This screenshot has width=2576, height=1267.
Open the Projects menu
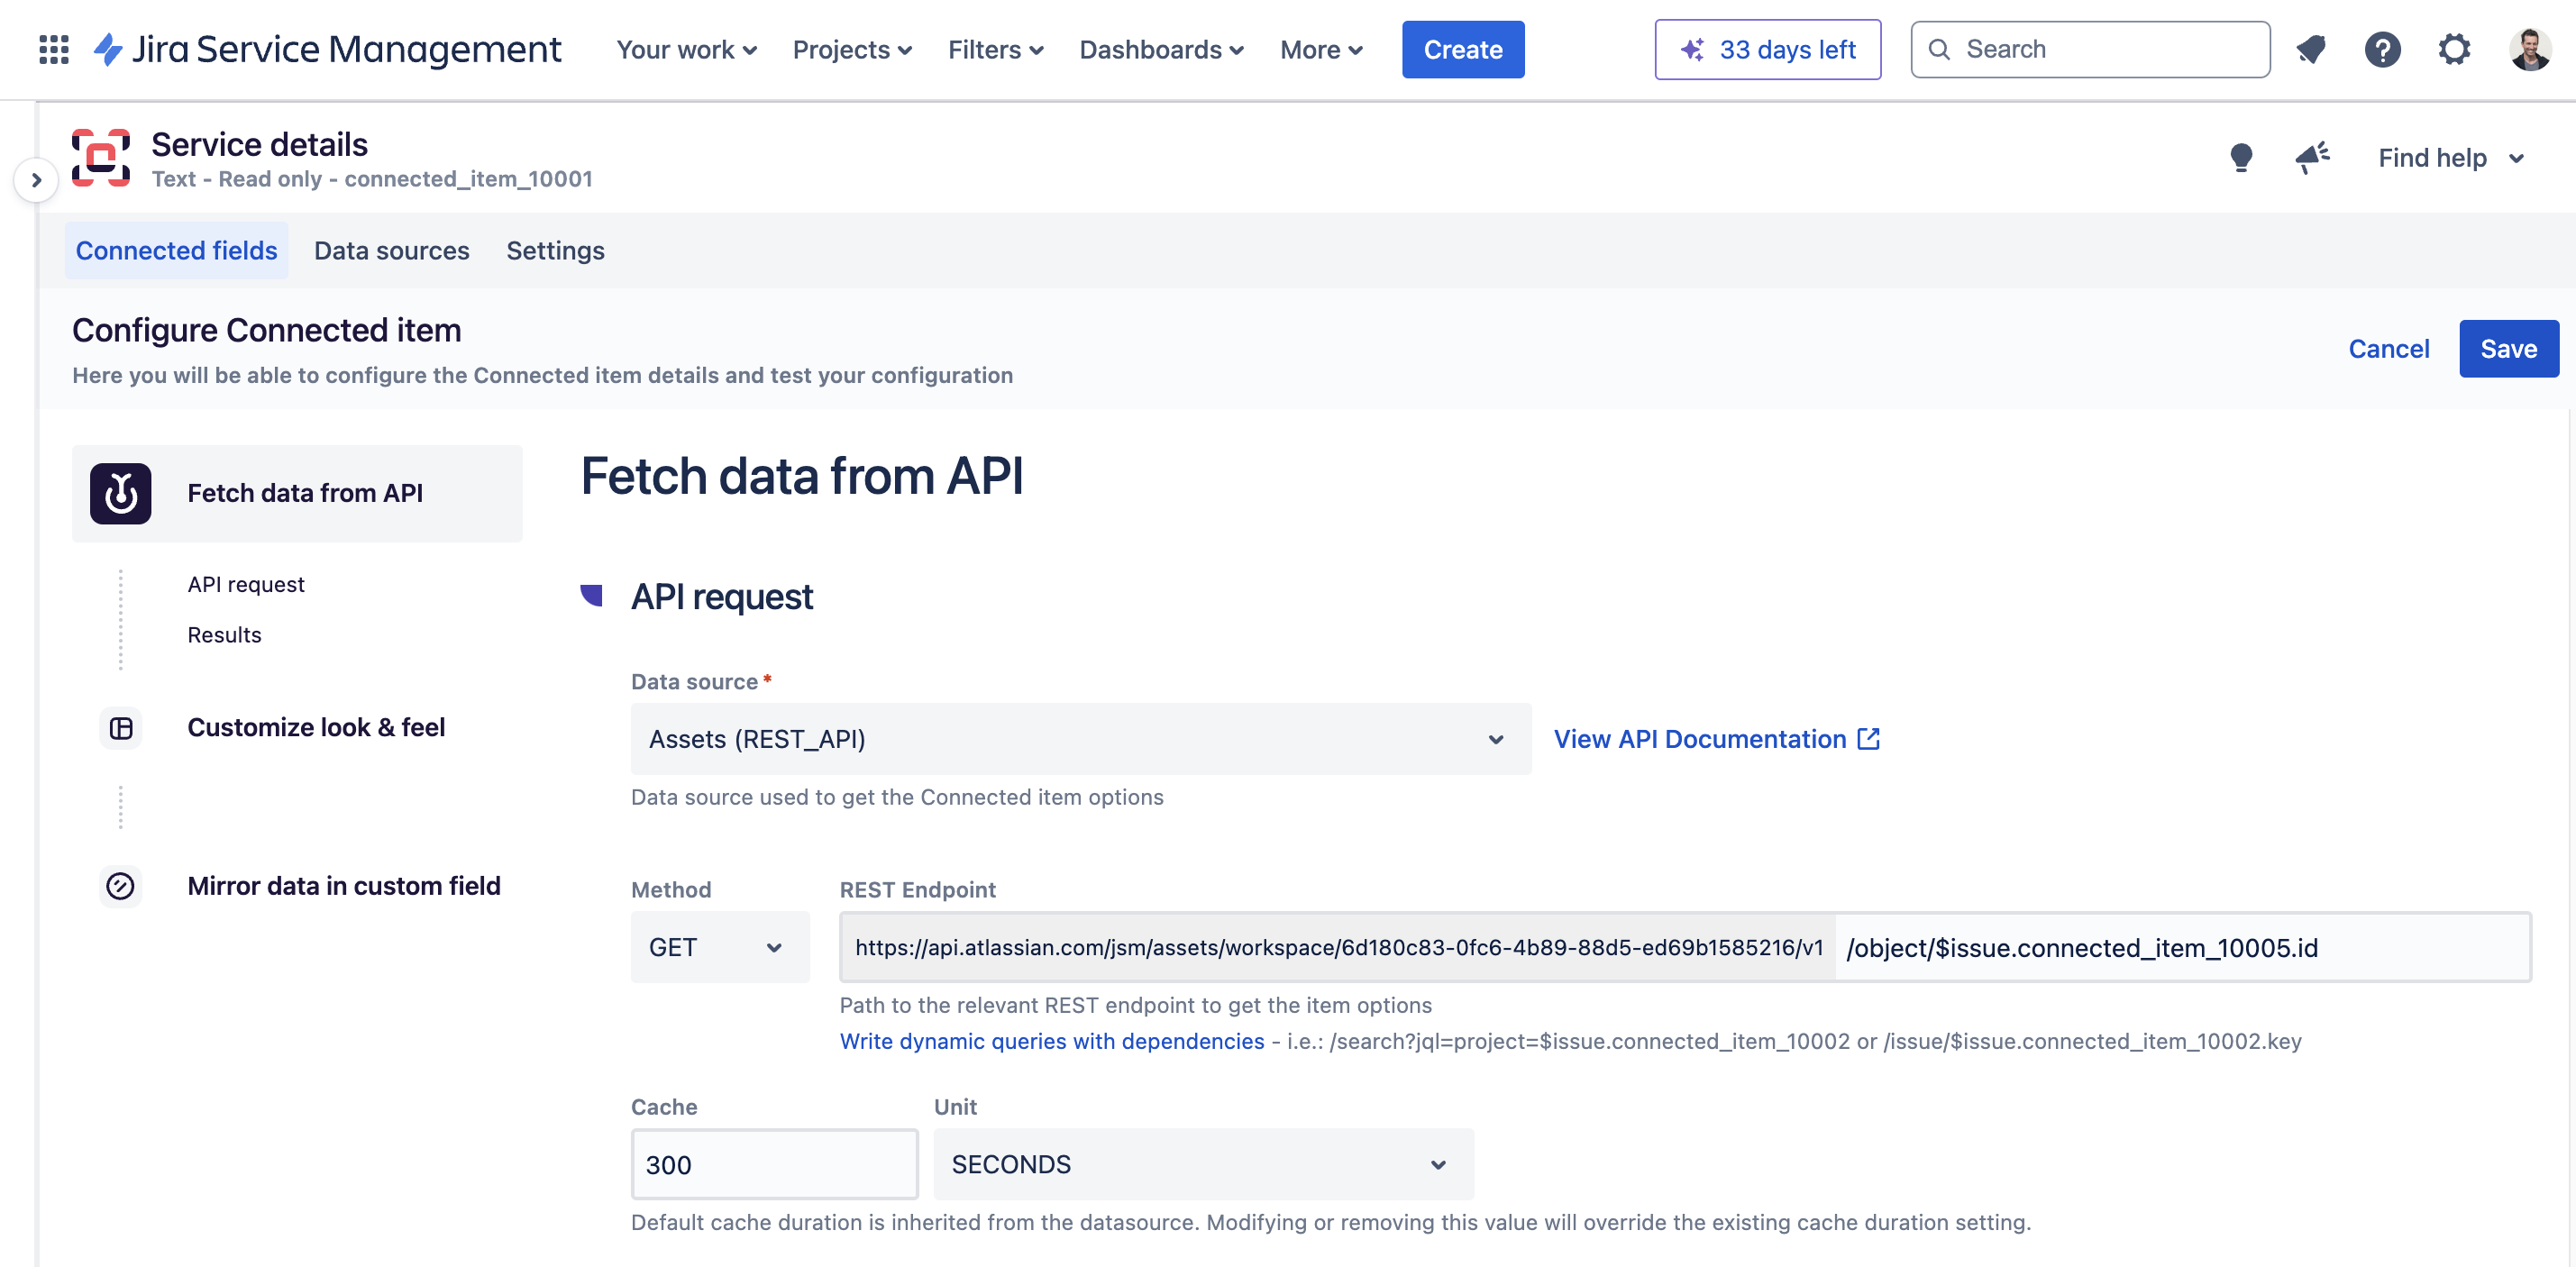pyautogui.click(x=851, y=50)
